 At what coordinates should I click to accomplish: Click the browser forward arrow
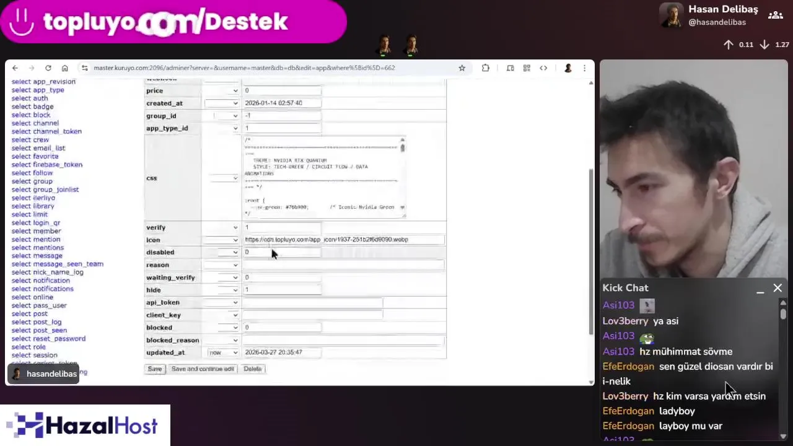pos(31,68)
